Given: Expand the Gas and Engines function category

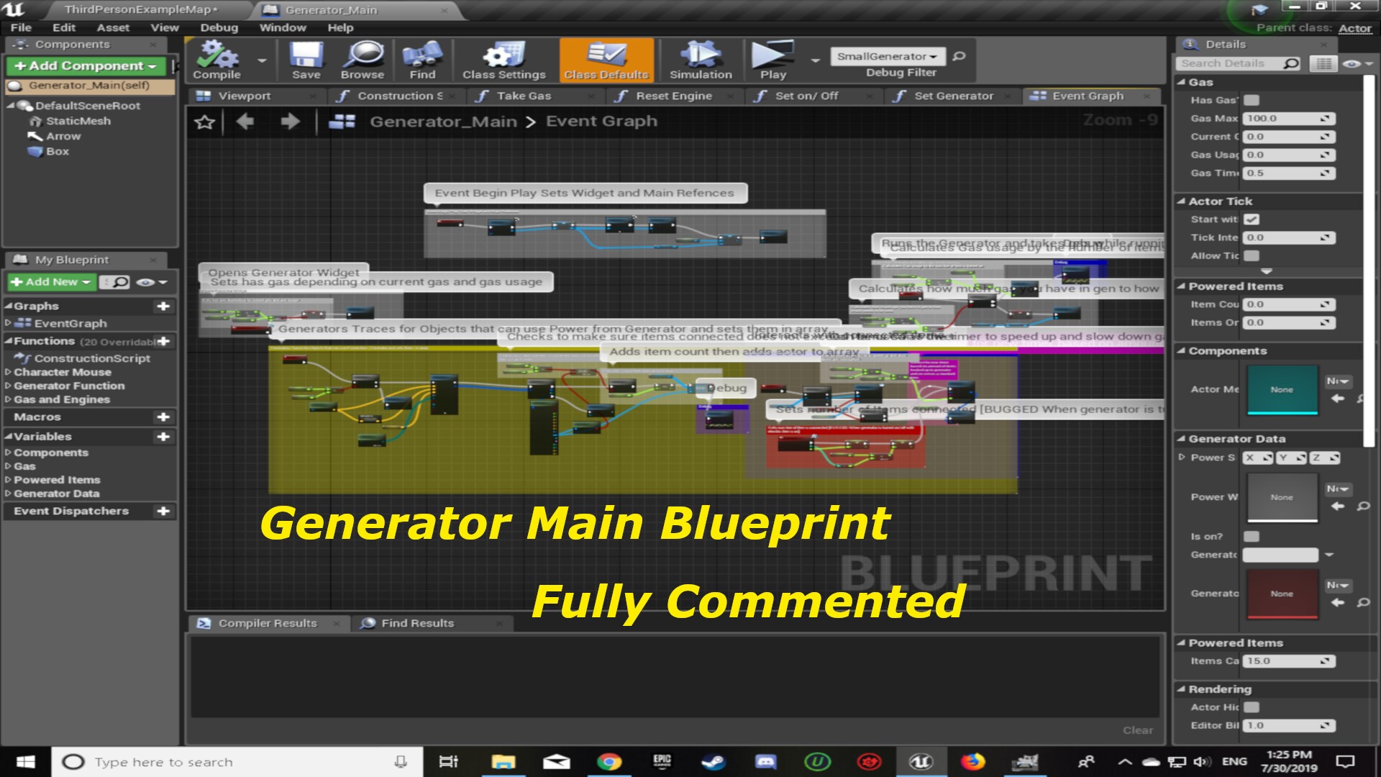Looking at the screenshot, I should tap(9, 399).
